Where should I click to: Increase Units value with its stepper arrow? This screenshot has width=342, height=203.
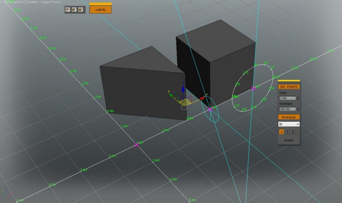click(298, 96)
